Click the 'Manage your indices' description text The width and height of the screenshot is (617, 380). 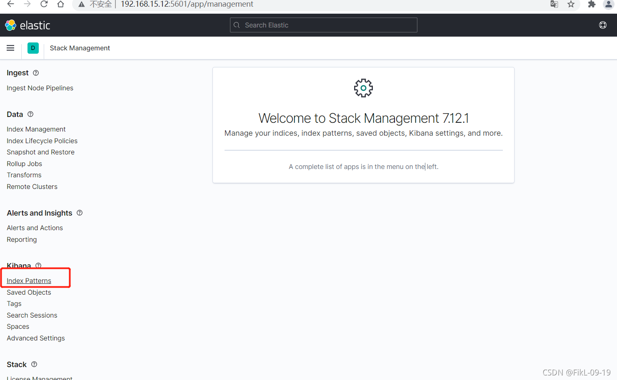(x=363, y=133)
